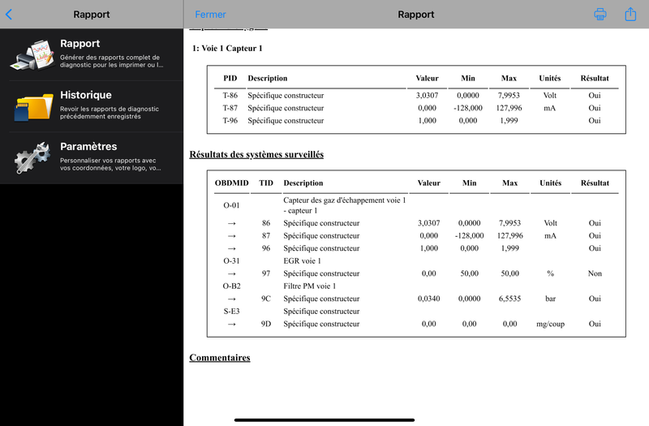Screen dimensions: 649x426
Task: Print the report with printer icon
Action: coord(600,14)
